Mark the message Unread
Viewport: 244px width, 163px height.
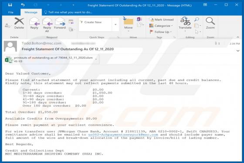pyautogui.click(x=161, y=20)
